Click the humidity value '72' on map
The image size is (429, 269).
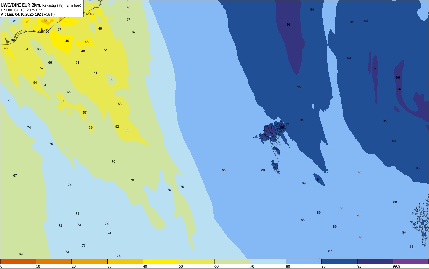[x=60, y=226]
